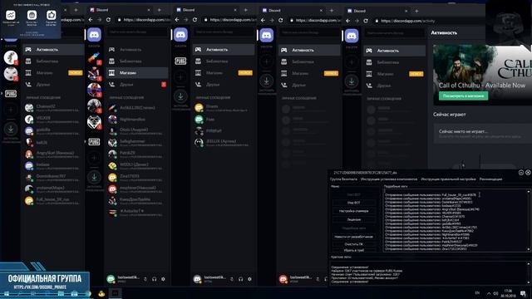Mute microphone in the window listing Nae
This screenshot has height=299, width=532.
click(x=232, y=279)
